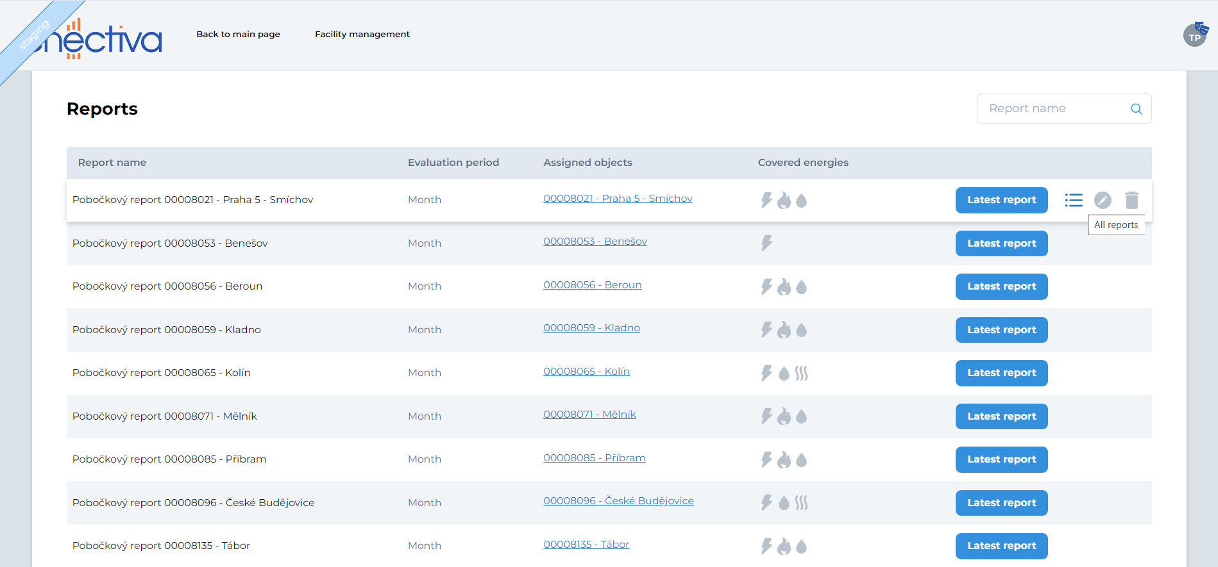The height and width of the screenshot is (567, 1218).
Task: Click the Enectiva logo
Action: tap(103, 38)
